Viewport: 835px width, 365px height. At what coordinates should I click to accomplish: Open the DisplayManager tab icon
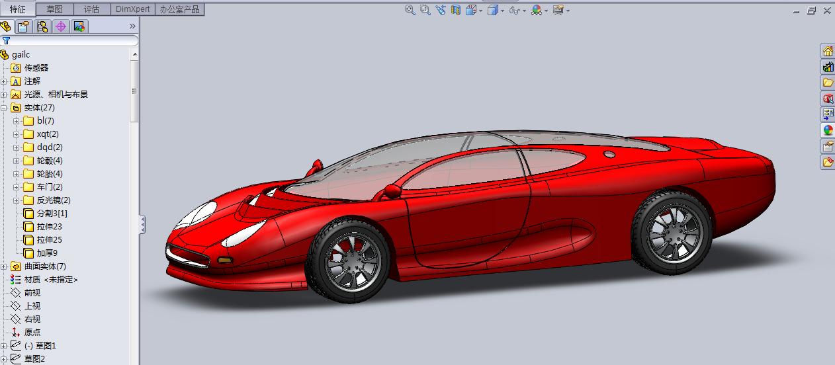pos(79,26)
